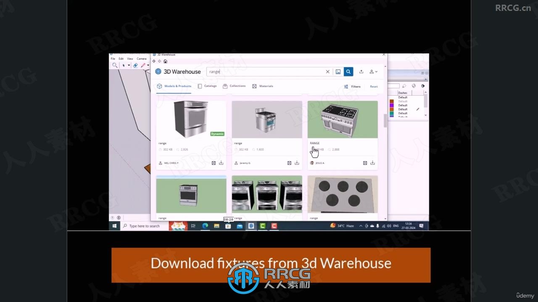Open the Mail app from taskbar
This screenshot has height=302, width=538.
pyautogui.click(x=240, y=226)
